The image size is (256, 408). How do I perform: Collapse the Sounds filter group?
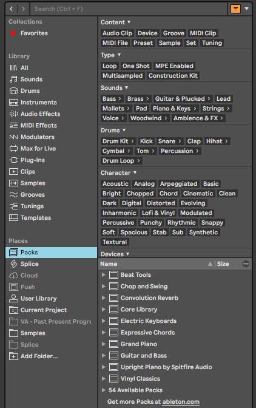click(126, 87)
